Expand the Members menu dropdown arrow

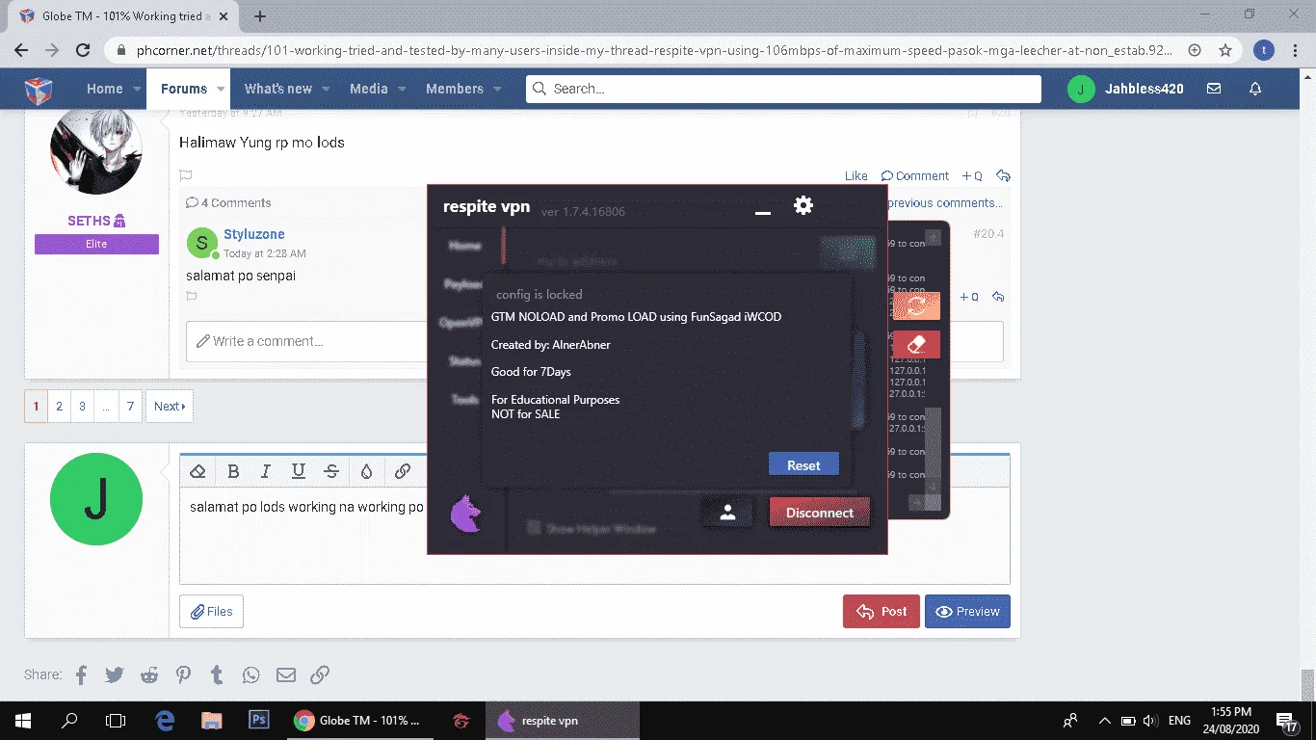(x=497, y=89)
